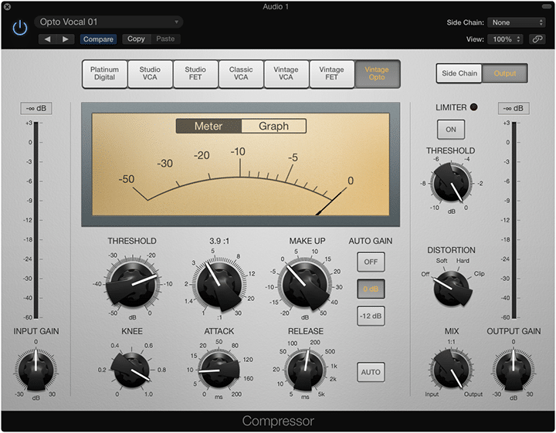556x433 pixels.
Task: Select the Vintage VCA compressor model
Action: click(286, 73)
